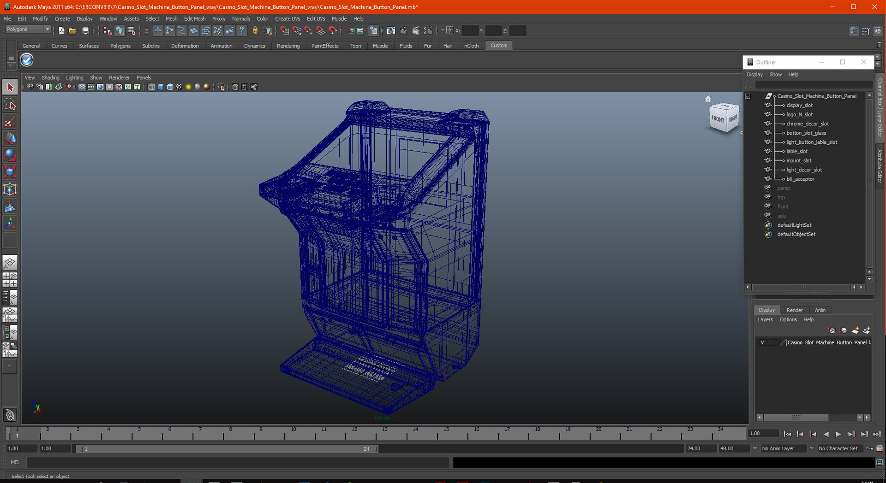Image resolution: width=886 pixels, height=483 pixels.
Task: Select the Scale tool in toolbox
Action: click(10, 172)
